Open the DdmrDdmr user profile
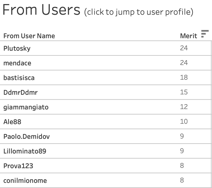 [x=20, y=93]
